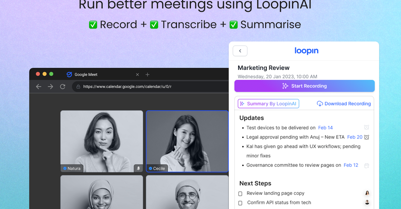The height and width of the screenshot is (209, 401).
Task: Click browser yellow minimize button
Action: (x=44, y=74)
